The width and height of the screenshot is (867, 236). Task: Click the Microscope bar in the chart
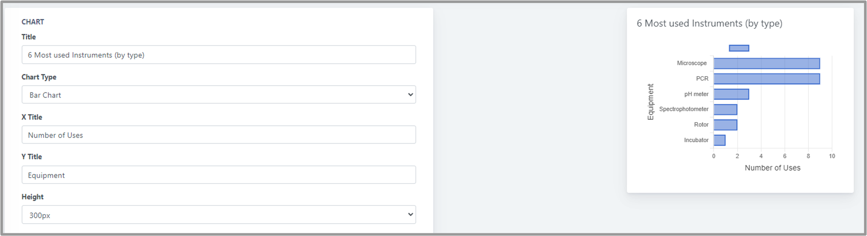(x=766, y=64)
